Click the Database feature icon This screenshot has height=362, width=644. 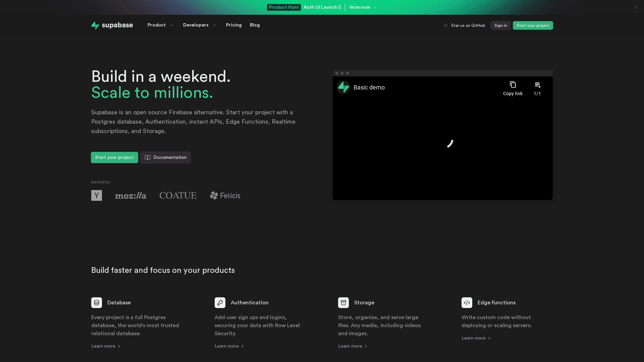click(97, 303)
